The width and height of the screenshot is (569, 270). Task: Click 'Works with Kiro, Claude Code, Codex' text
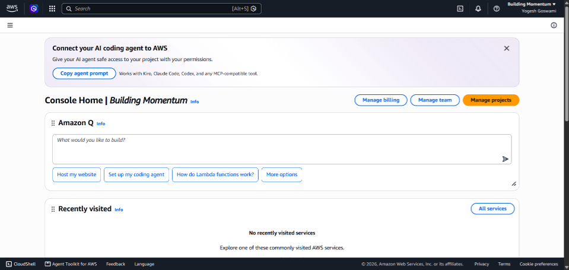188,74
